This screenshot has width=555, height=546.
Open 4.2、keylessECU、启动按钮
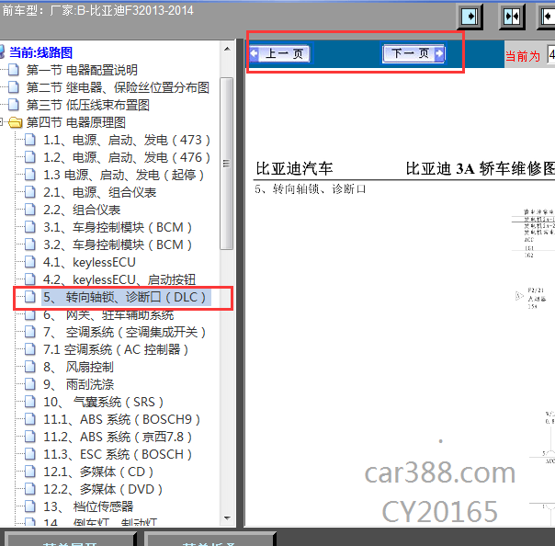119,279
